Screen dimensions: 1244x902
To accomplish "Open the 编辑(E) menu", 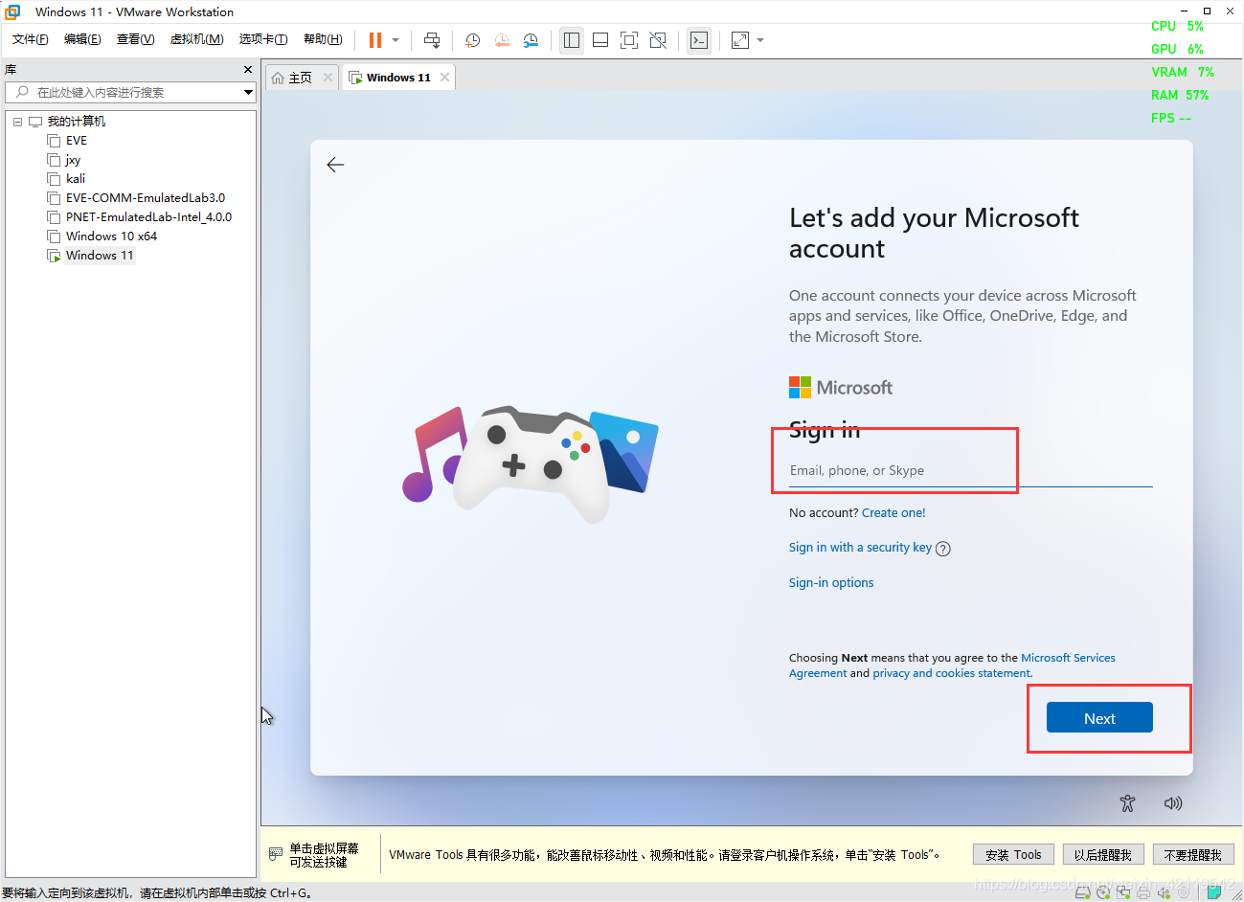I will (82, 39).
